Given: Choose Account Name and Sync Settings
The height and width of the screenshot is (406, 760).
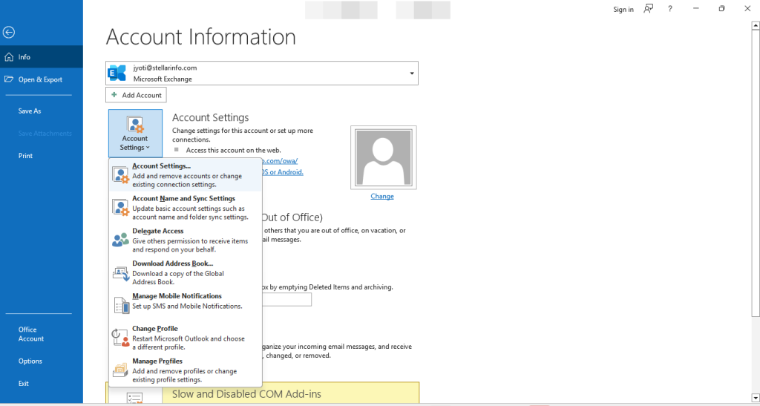Looking at the screenshot, I should click(x=186, y=207).
